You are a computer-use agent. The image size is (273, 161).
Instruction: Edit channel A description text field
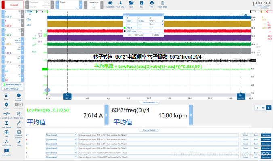click(x=158, y=135)
